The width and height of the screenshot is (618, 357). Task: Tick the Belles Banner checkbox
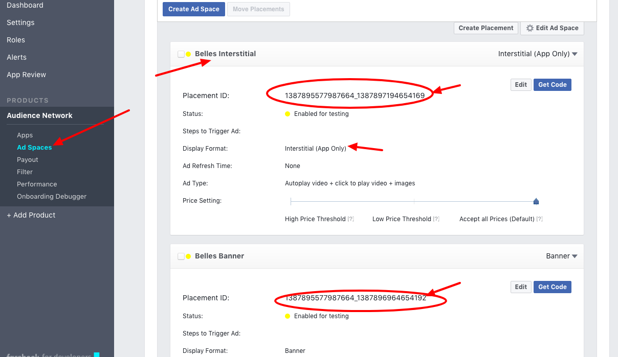click(x=181, y=256)
